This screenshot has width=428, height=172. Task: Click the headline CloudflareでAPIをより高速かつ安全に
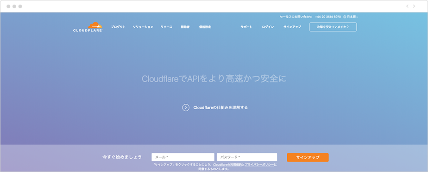point(214,79)
